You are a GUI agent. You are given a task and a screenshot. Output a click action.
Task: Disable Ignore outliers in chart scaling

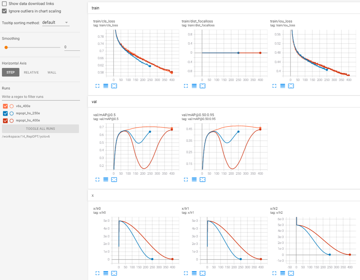pyautogui.click(x=4, y=11)
